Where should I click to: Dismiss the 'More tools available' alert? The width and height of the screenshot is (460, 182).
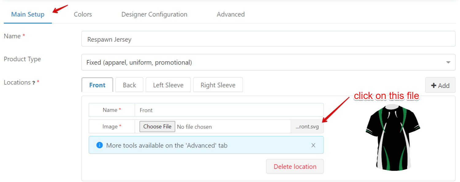pos(313,145)
